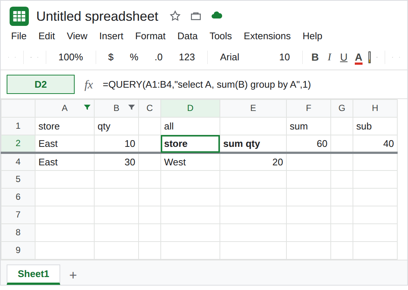Open the Data menu
408x290 pixels.
[187, 36]
